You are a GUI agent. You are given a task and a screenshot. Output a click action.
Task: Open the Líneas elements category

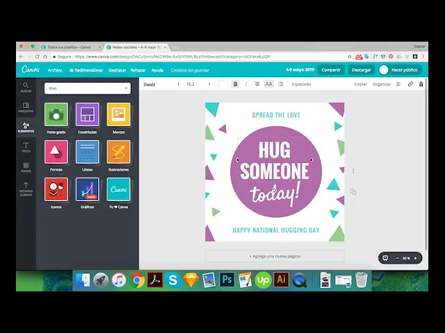click(x=88, y=152)
